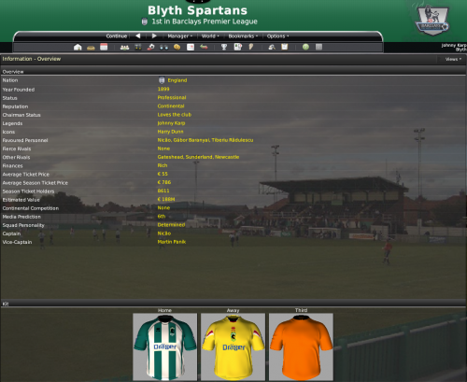Click the favoured personnel names list
Image resolution: width=467 pixels, height=382 pixels.
[x=205, y=140]
